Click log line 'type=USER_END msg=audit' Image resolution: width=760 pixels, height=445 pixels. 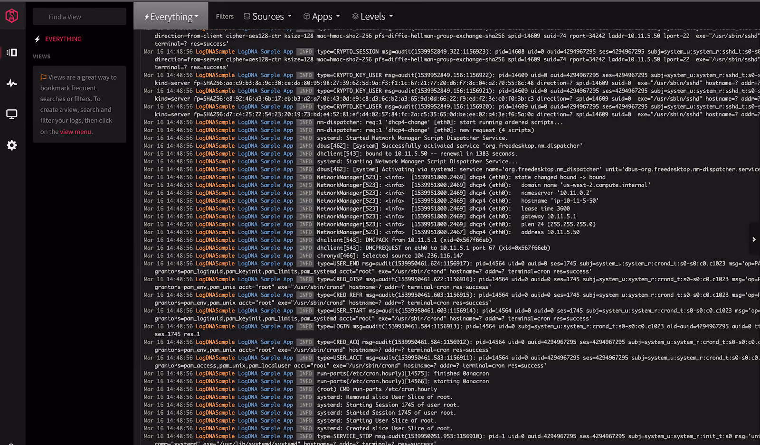coord(451,267)
